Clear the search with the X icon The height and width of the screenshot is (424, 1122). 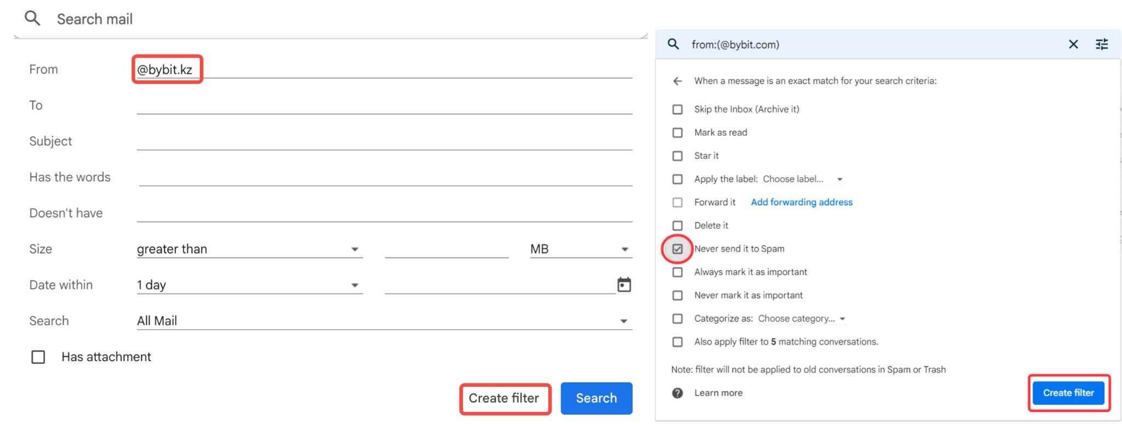[x=1073, y=44]
